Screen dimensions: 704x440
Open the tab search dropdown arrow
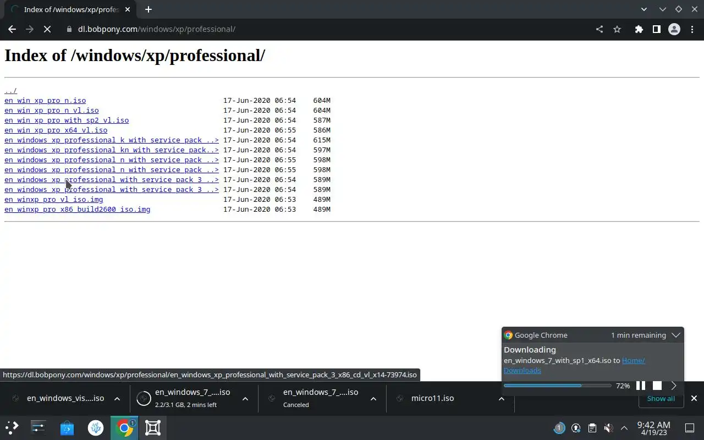click(x=644, y=9)
